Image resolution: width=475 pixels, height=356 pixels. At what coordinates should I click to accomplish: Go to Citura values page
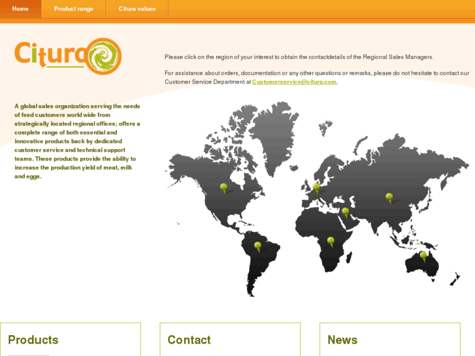[x=137, y=8]
